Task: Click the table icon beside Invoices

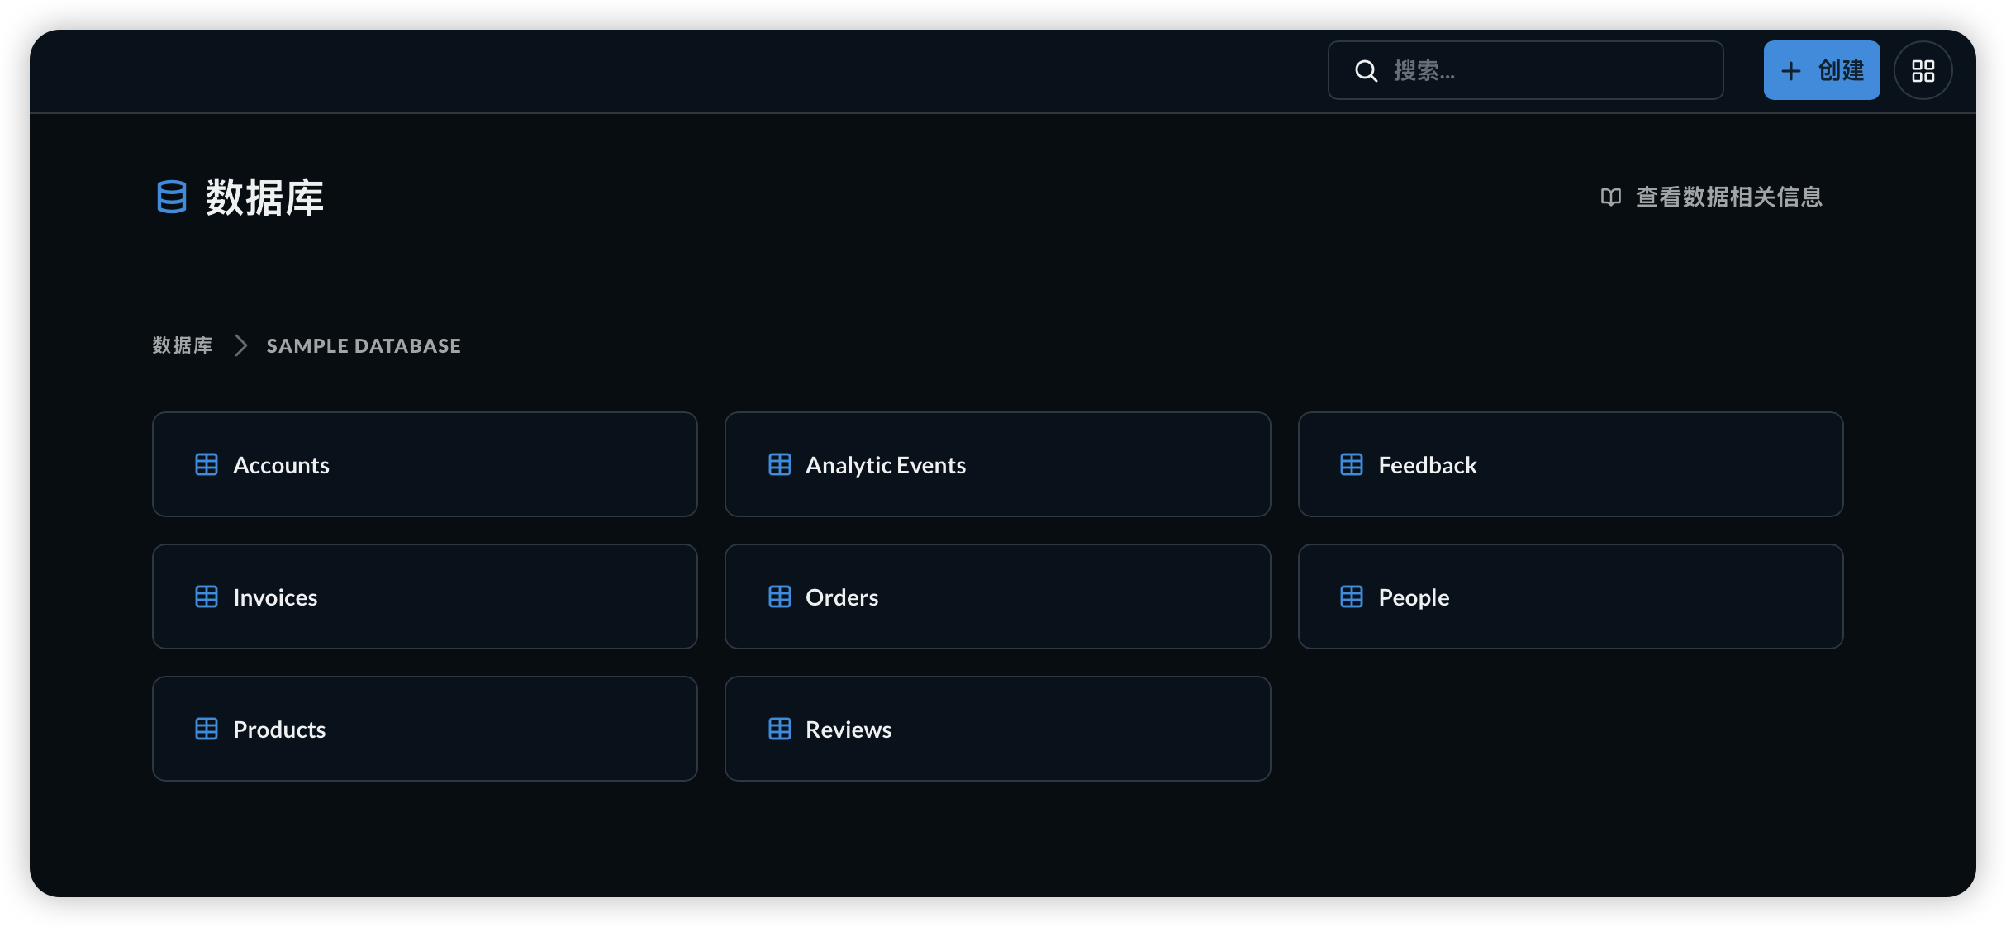Action: point(207,597)
